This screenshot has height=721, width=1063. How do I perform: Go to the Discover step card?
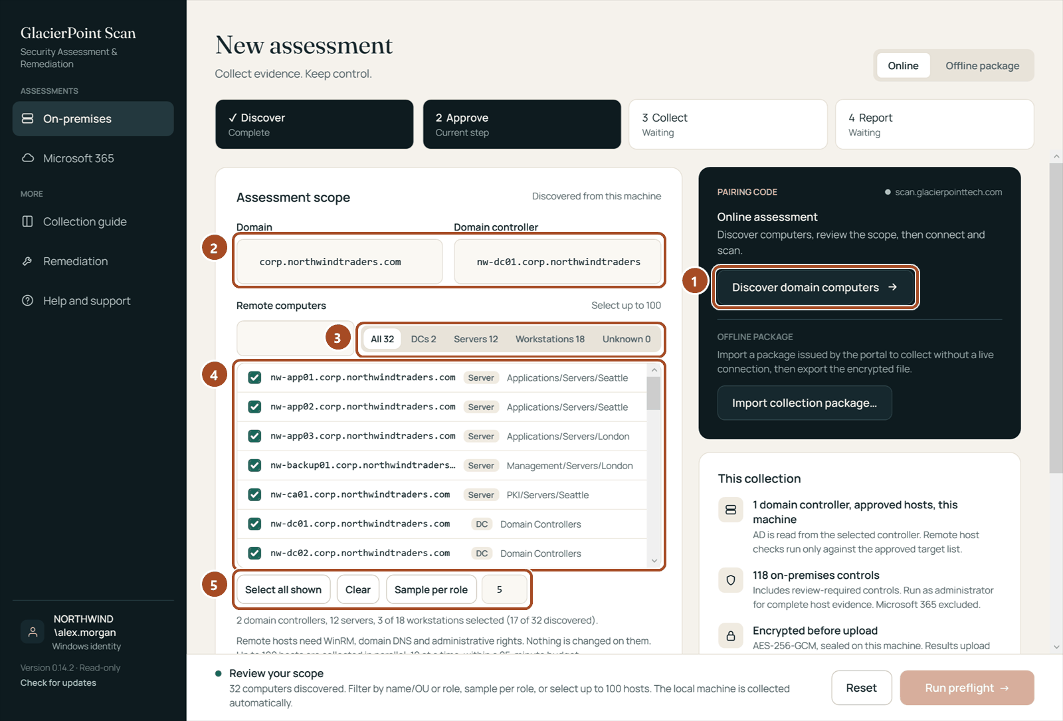coord(314,124)
